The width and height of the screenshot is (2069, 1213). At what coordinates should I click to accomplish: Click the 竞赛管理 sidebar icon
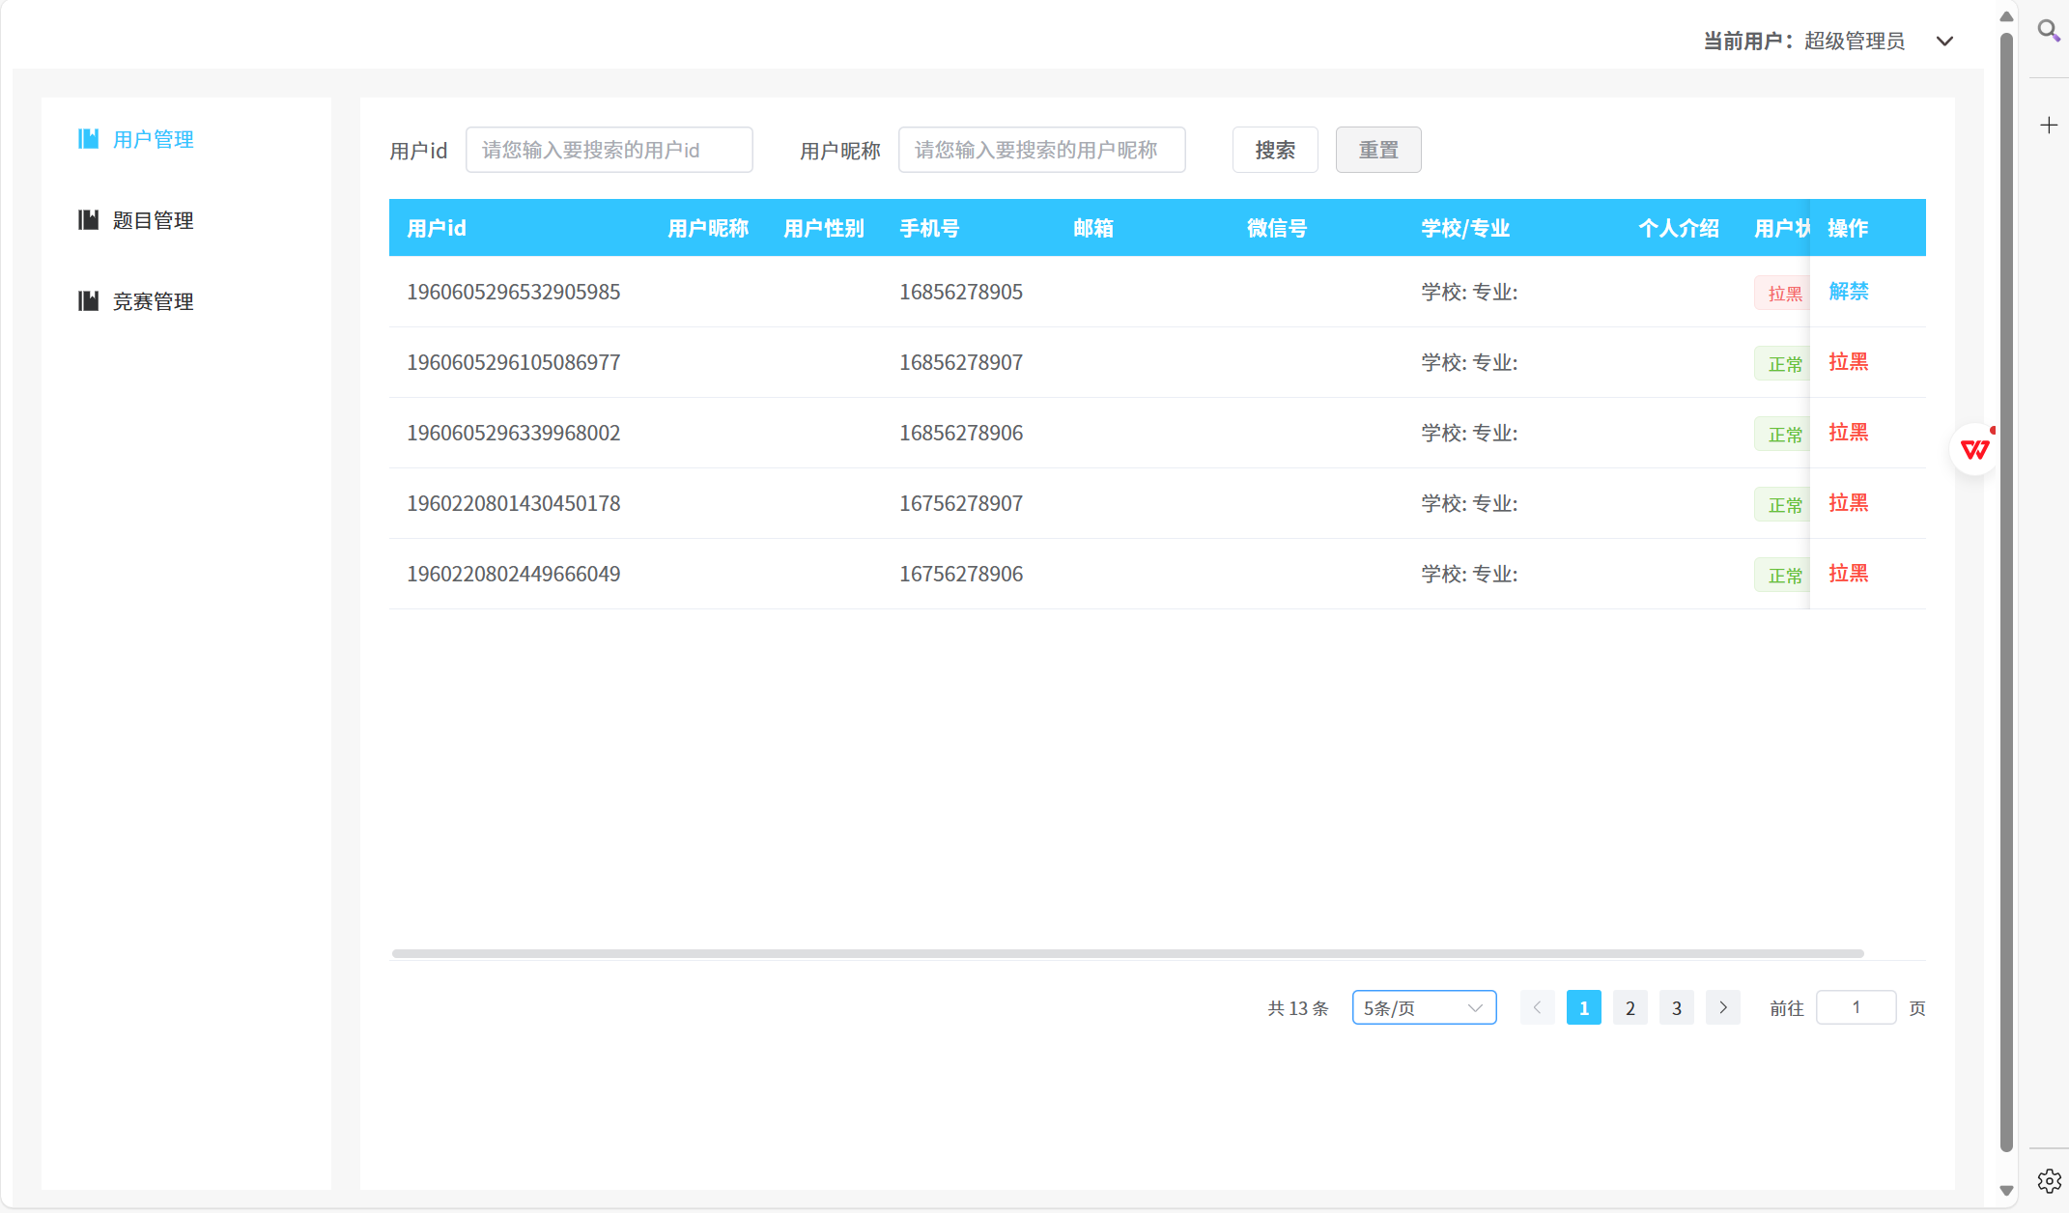[88, 301]
